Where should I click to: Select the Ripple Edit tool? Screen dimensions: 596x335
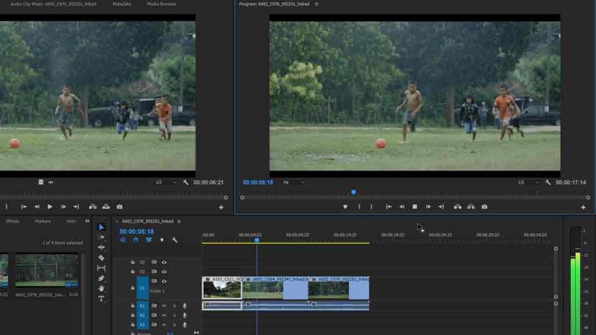[x=101, y=247]
